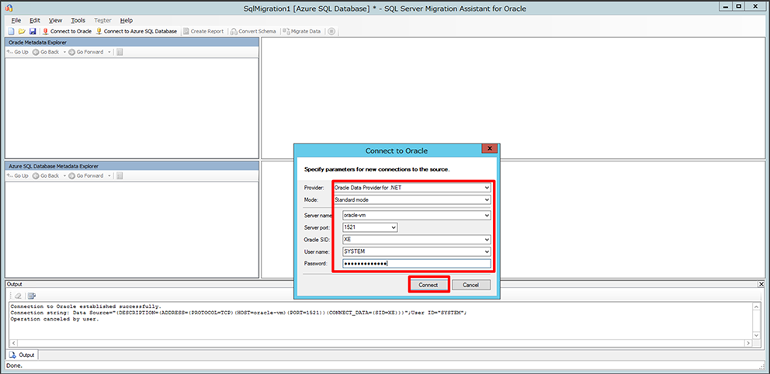The height and width of the screenshot is (374, 770).
Task: Expand the Oracle SID combo showing XE
Action: (x=487, y=240)
